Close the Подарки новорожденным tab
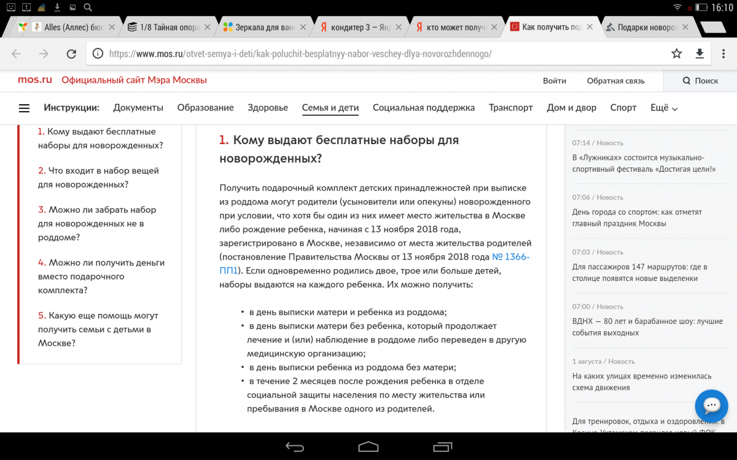 (685, 28)
